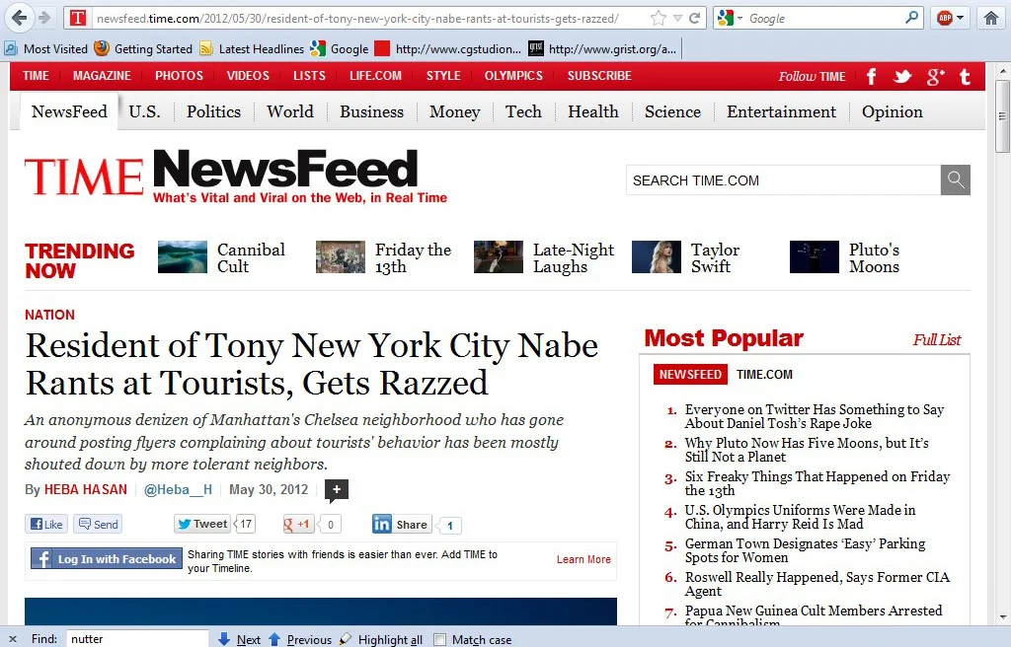Open the Most Visited bookmarks folder

click(x=45, y=49)
